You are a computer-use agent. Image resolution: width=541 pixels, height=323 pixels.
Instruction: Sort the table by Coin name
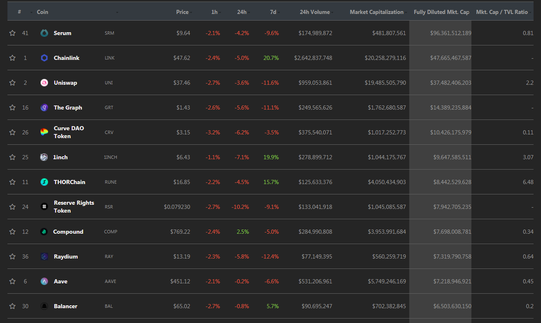tap(42, 12)
